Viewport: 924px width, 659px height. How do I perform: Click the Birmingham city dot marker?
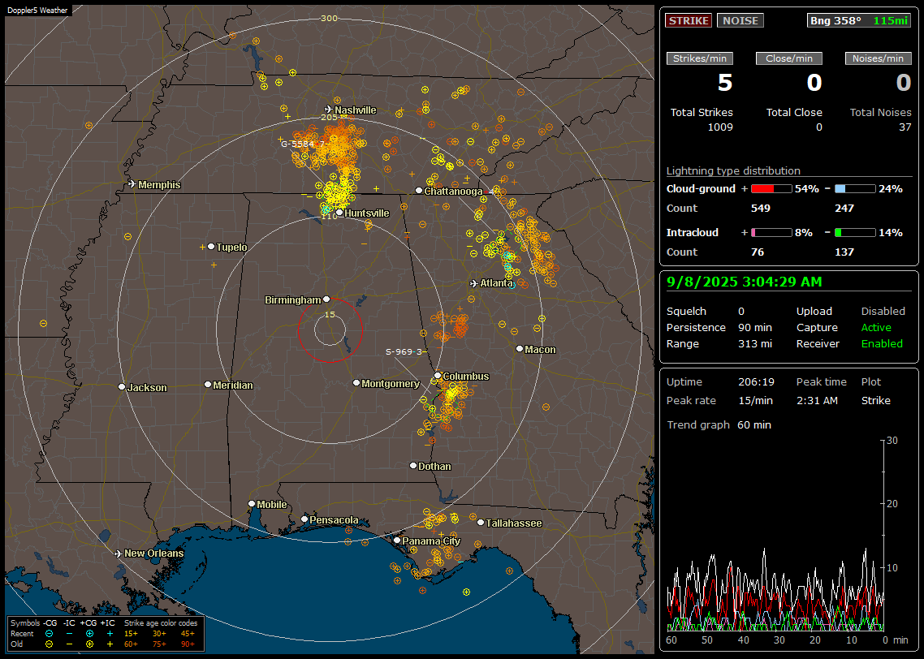326,299
